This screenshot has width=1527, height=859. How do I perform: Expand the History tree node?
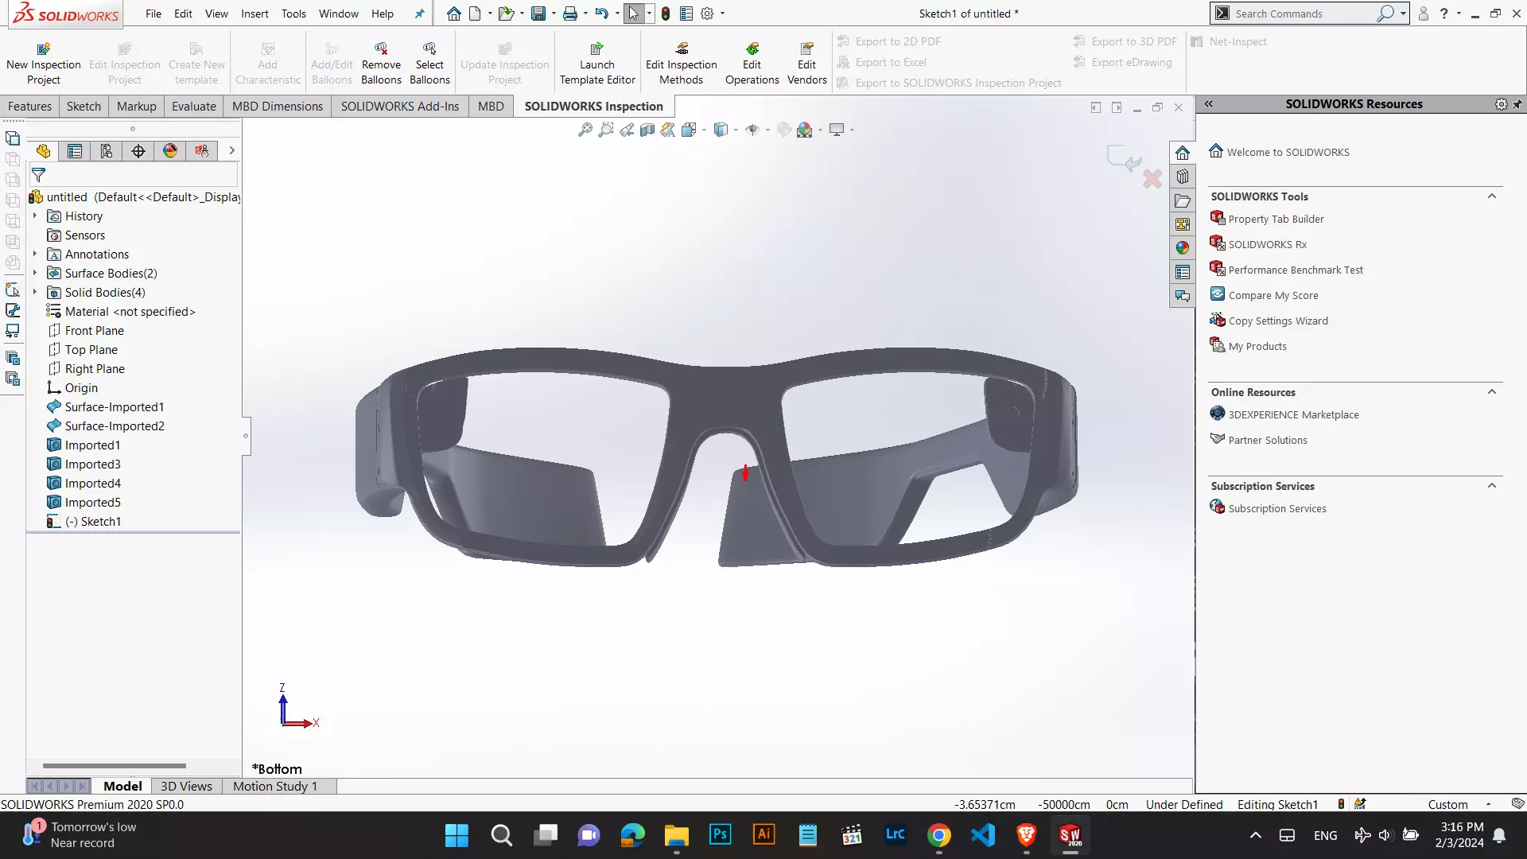point(35,216)
